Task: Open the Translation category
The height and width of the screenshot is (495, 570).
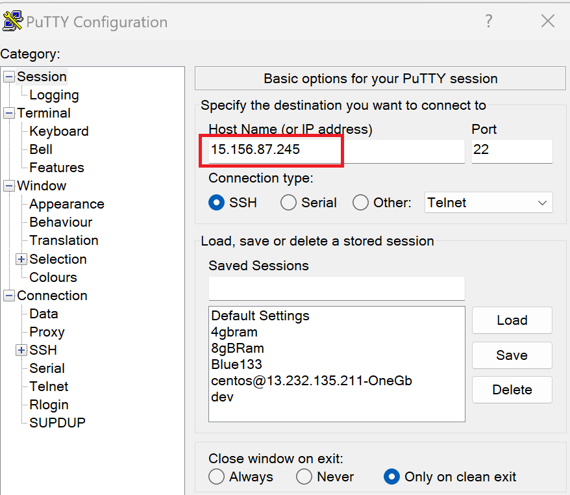Action: (x=64, y=240)
